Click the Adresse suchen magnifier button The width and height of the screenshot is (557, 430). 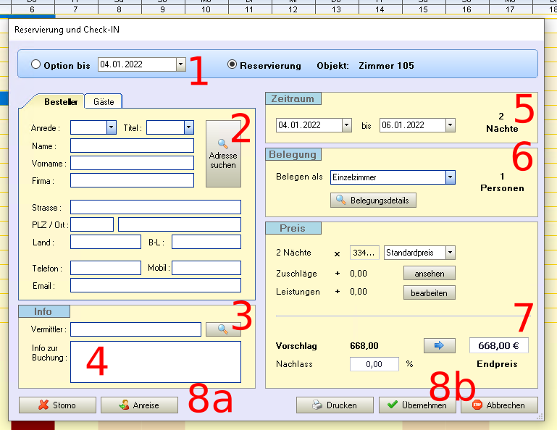coord(223,153)
